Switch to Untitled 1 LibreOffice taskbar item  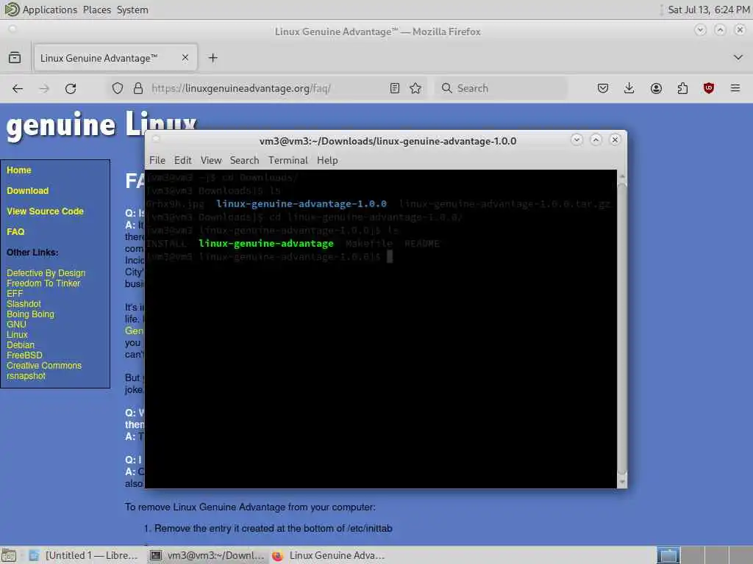pos(84,555)
